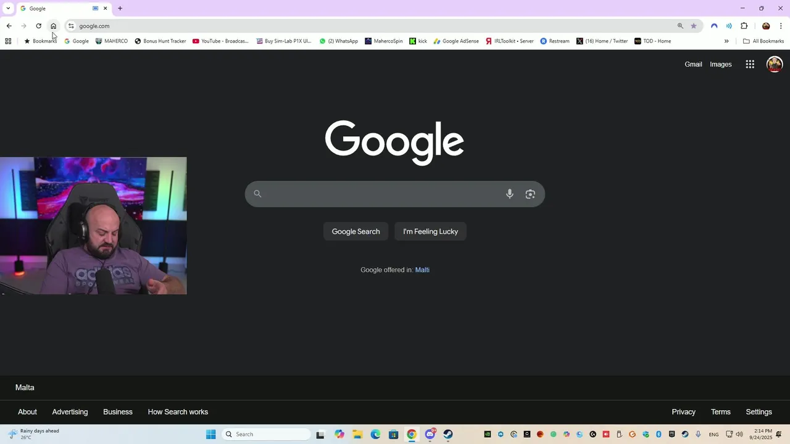Search by image with Google Lens icon
The width and height of the screenshot is (790, 444).
coord(530,194)
